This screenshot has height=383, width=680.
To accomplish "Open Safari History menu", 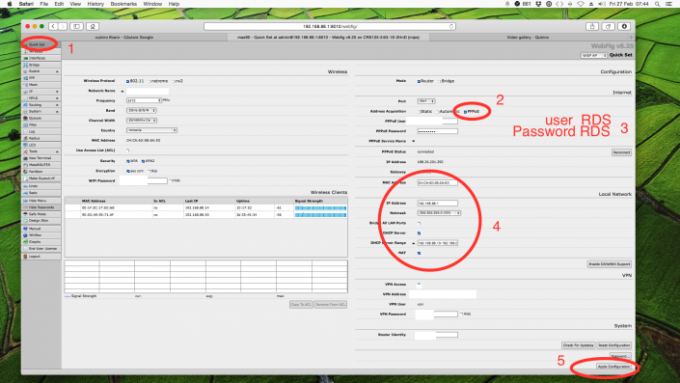I will pyautogui.click(x=95, y=4).
